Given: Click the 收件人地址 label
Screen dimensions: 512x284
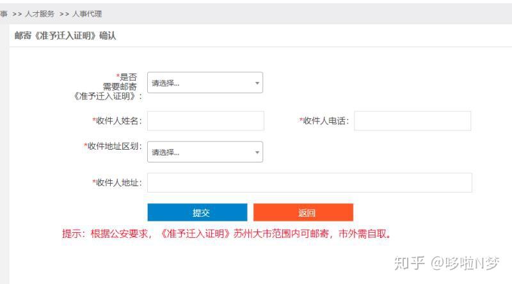Looking at the screenshot, I should (x=117, y=182).
